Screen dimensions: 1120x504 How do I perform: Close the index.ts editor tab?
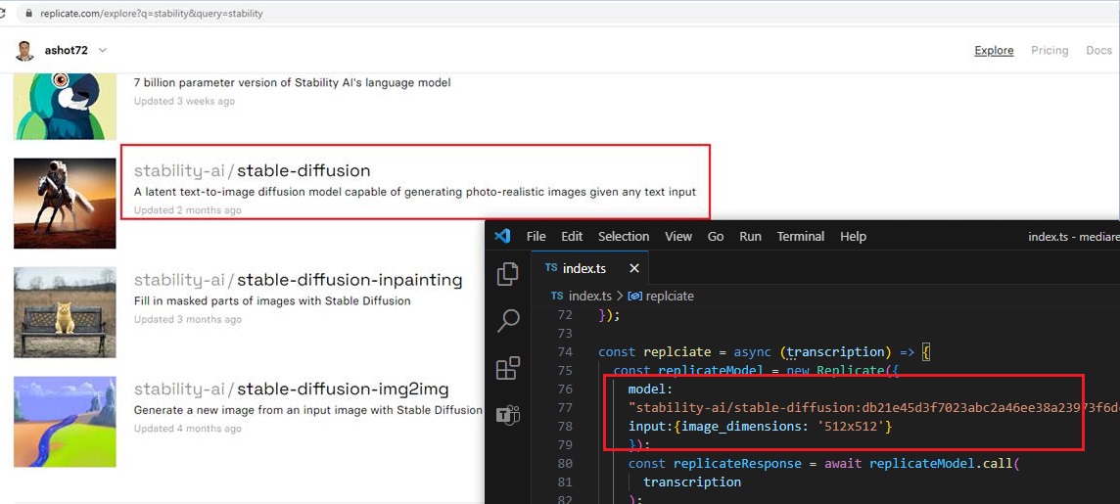tap(633, 268)
